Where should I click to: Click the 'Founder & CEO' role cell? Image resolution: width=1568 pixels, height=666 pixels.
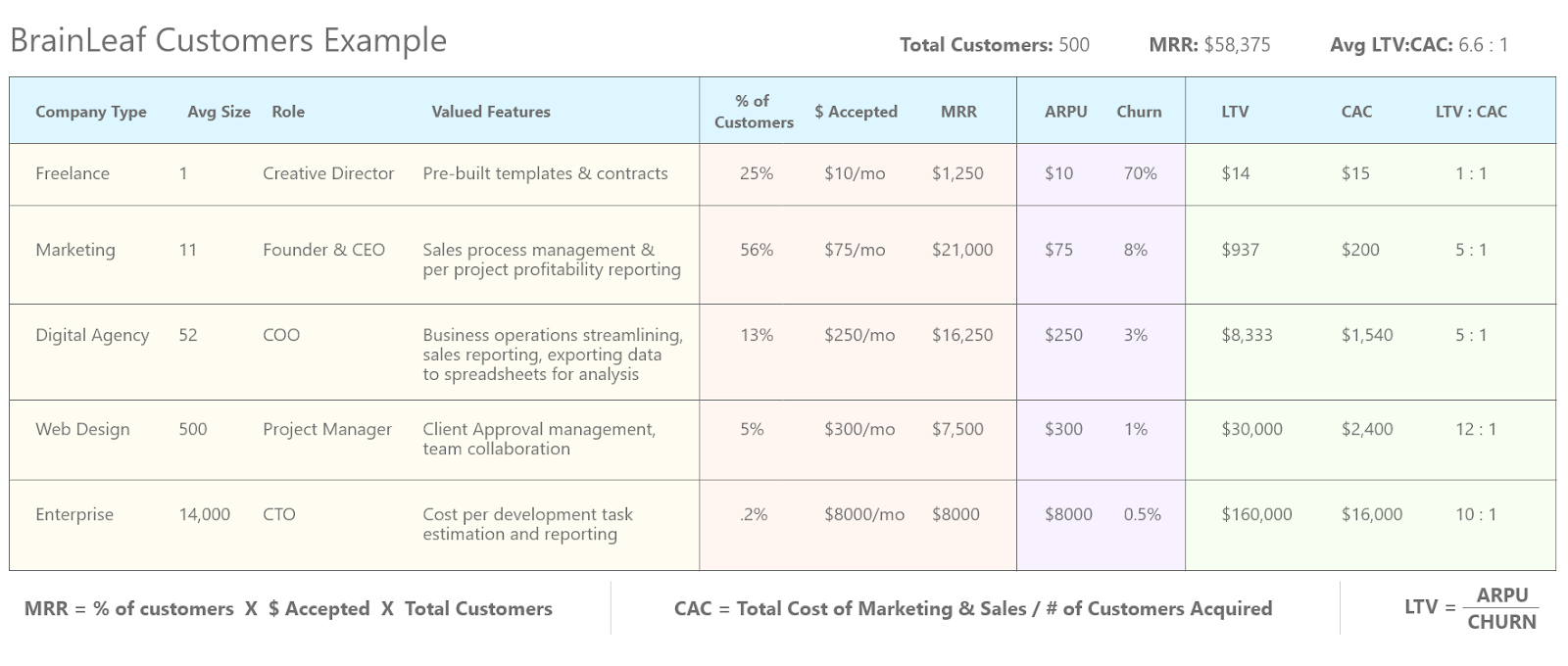pyautogui.click(x=323, y=250)
